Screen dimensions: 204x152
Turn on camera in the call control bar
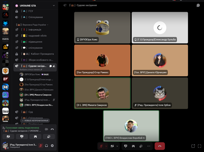(x=112, y=146)
